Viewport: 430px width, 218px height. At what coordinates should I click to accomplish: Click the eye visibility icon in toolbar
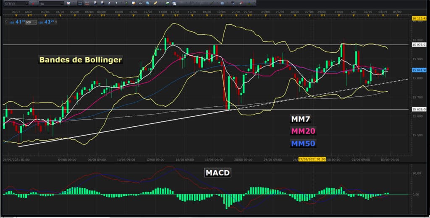click(x=140, y=3)
